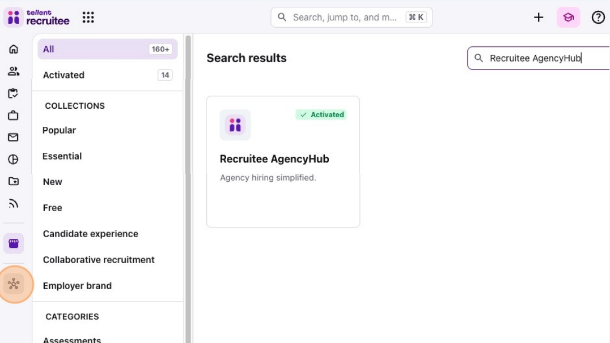Open the Popular collection
610x343 pixels.
click(59, 130)
